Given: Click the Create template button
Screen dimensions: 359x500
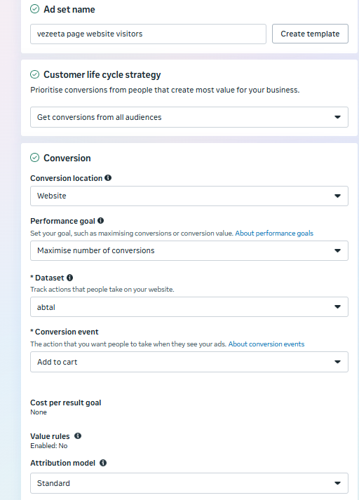Looking at the screenshot, I should (310, 34).
